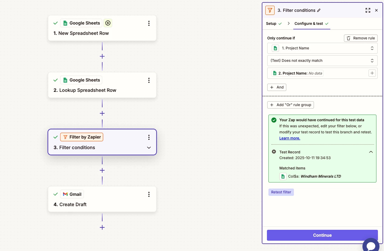
Task: Add step below Create Draft
Action: (x=102, y=227)
